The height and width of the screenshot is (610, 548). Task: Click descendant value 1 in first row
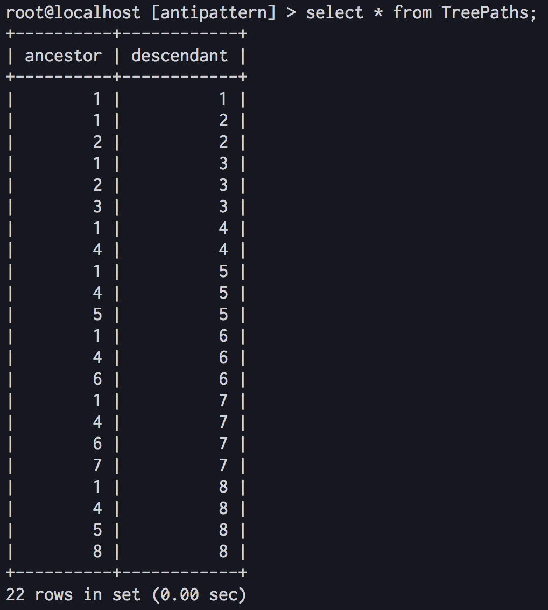pyautogui.click(x=223, y=99)
